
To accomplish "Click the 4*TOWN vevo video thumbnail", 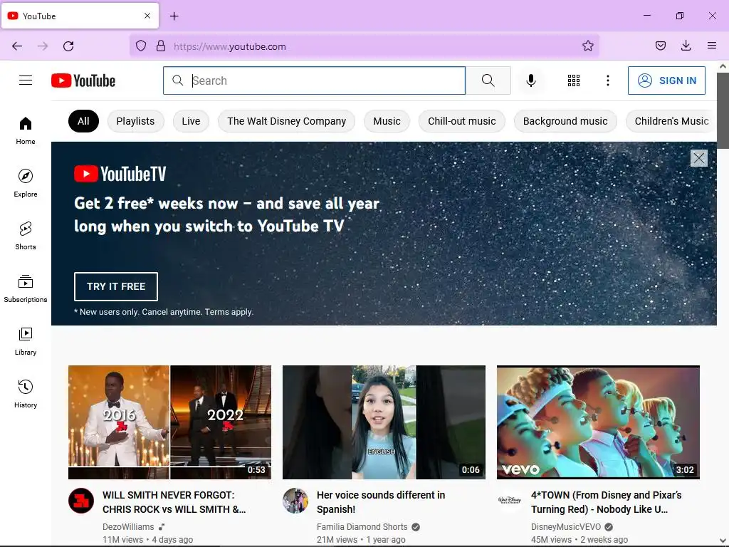I will click(598, 422).
